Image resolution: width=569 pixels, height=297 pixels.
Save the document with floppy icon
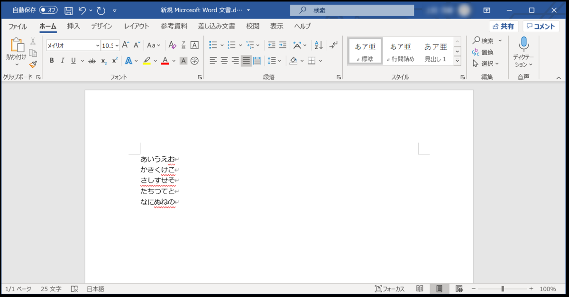[x=68, y=10]
